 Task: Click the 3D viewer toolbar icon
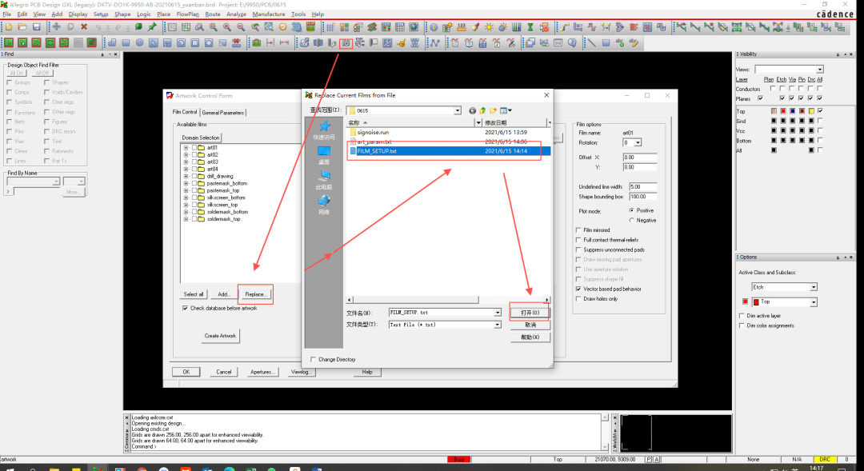[297, 26]
